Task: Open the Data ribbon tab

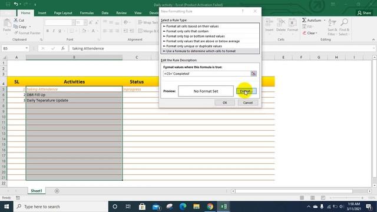Action: pyautogui.click(x=105, y=13)
